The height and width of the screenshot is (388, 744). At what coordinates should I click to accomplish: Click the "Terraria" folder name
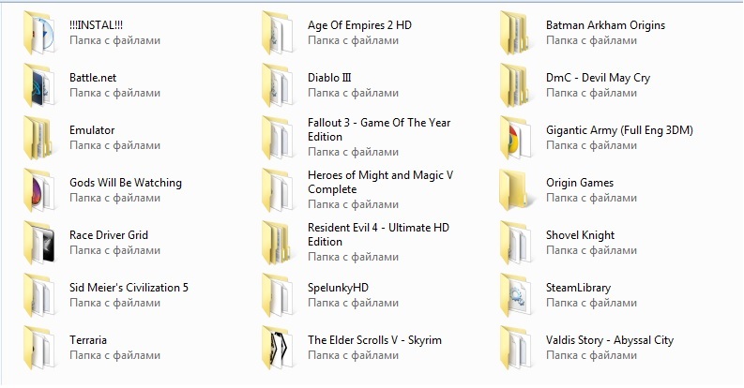coord(88,340)
